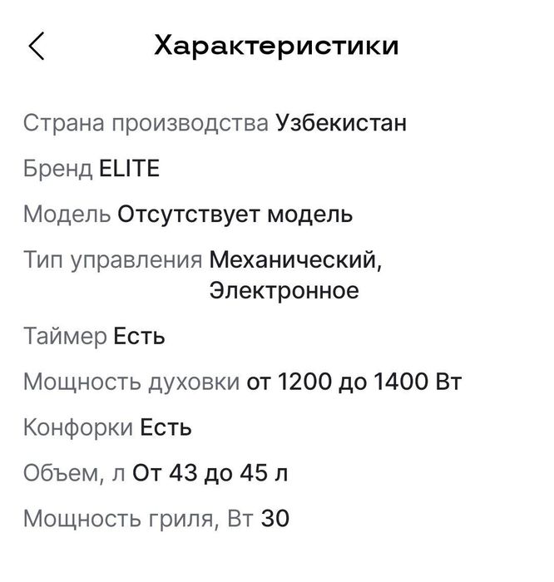Viewport: 554px width, 582px height.
Task: Select the Тип управления label
Action: (113, 259)
